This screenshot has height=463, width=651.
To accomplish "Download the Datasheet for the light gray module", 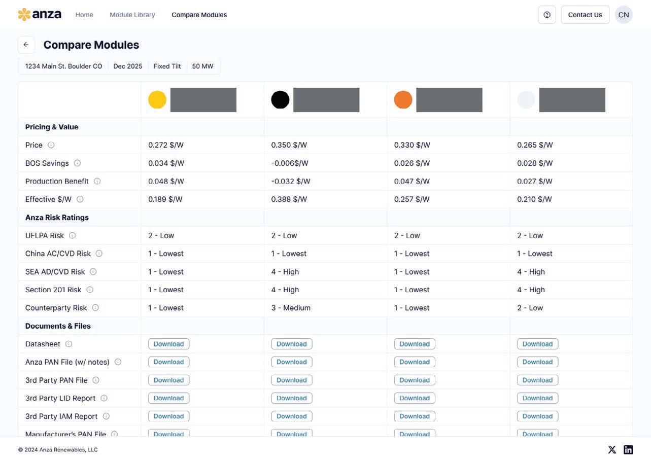I will tap(538, 344).
